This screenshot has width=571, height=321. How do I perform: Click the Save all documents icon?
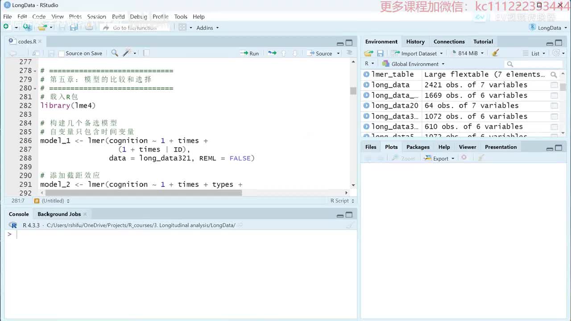(x=74, y=27)
